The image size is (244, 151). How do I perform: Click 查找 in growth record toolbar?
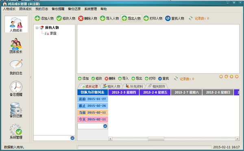click(x=163, y=79)
